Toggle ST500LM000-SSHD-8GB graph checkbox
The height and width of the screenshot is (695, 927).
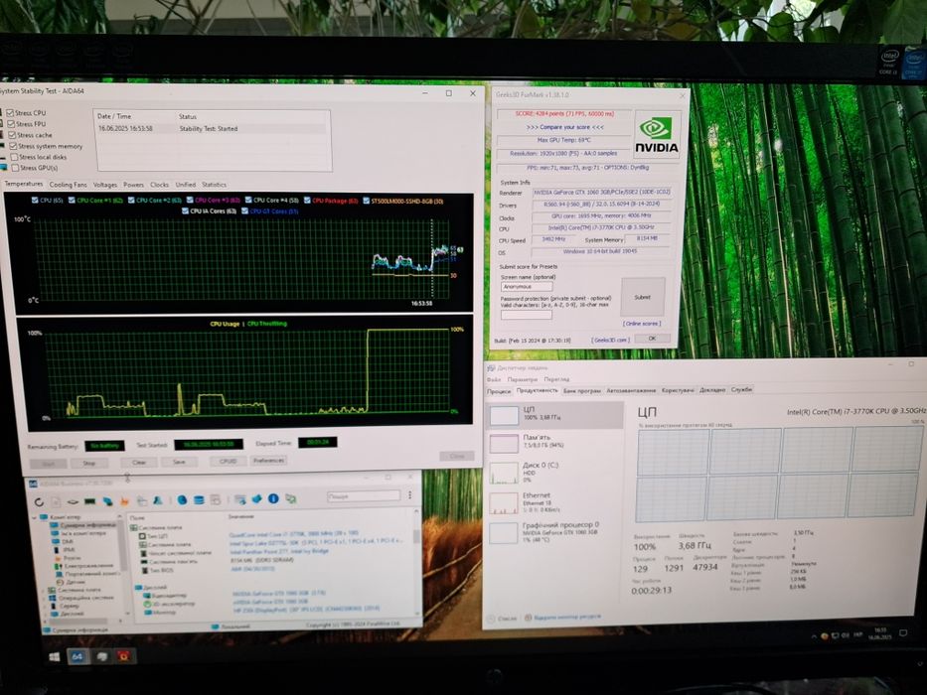pos(366,201)
